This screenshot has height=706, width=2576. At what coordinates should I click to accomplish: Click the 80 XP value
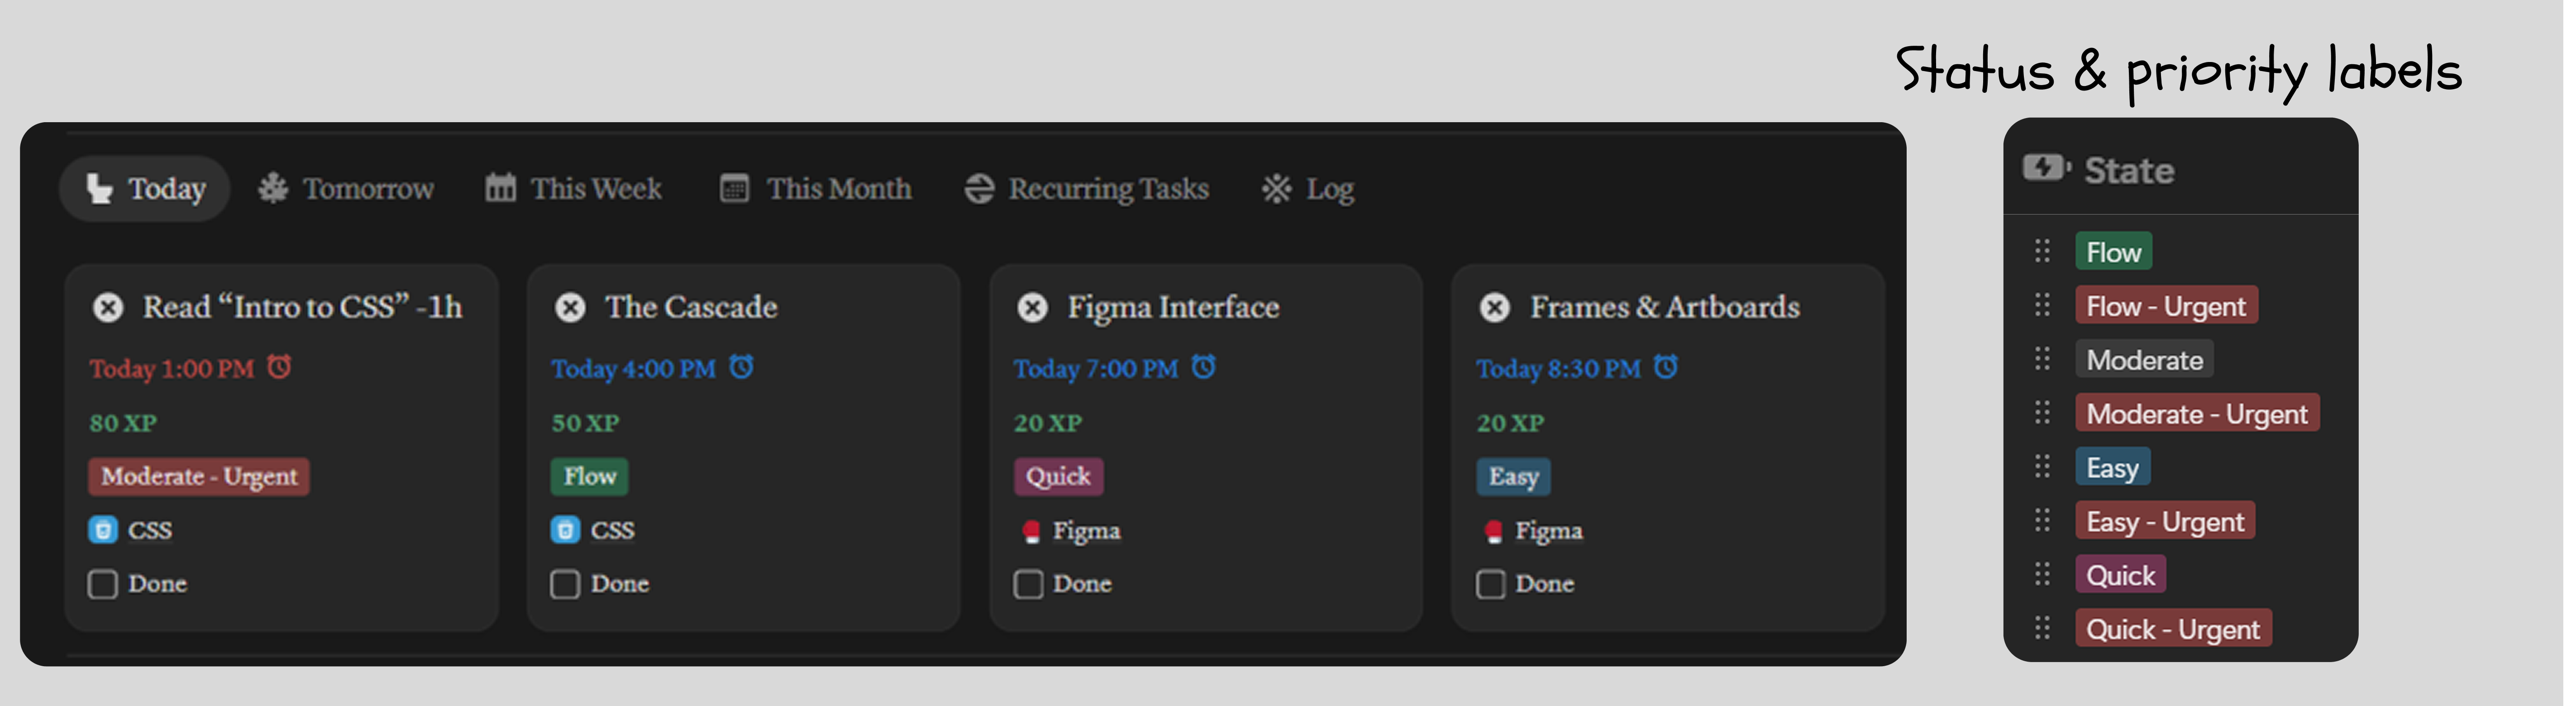click(123, 423)
